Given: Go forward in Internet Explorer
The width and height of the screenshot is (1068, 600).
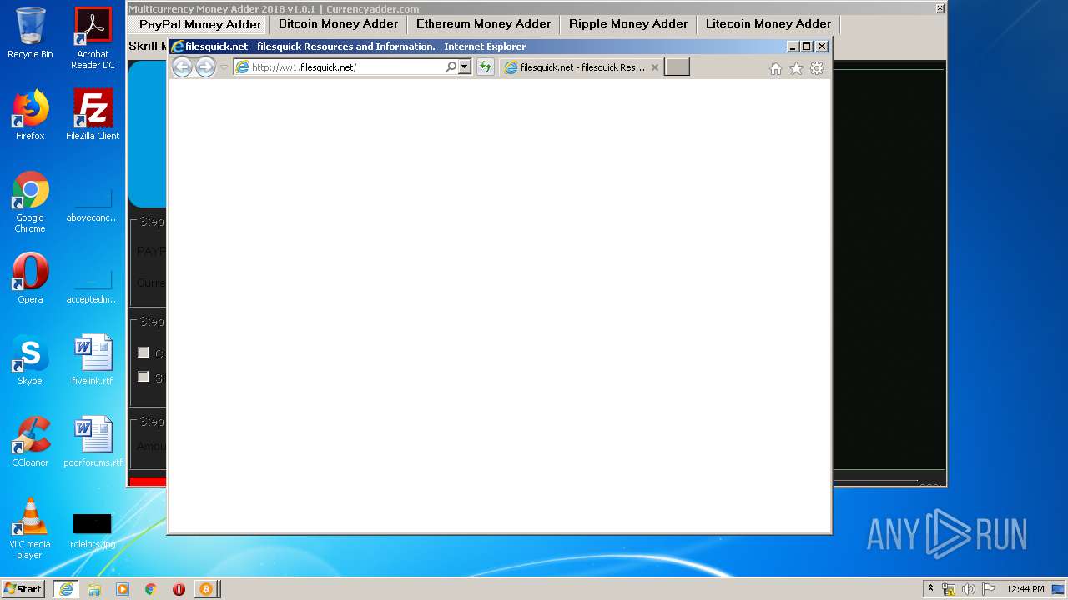Looking at the screenshot, I should (205, 67).
